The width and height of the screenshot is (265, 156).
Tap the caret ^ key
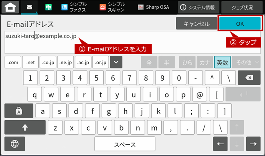tap(212, 78)
